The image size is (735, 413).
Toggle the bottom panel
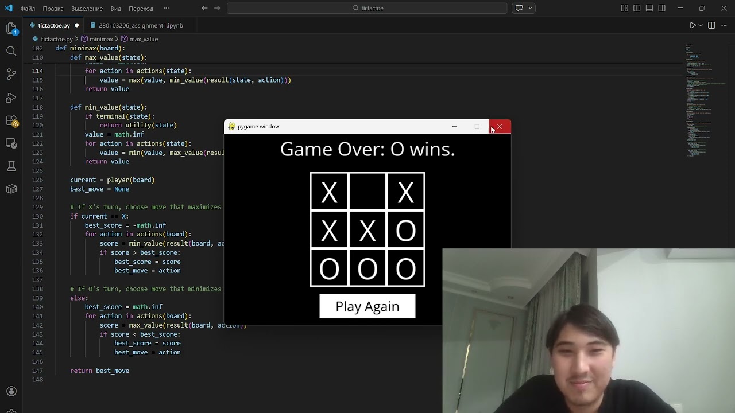[x=649, y=8]
